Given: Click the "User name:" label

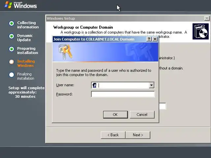Looking at the screenshot, I should [65, 85].
